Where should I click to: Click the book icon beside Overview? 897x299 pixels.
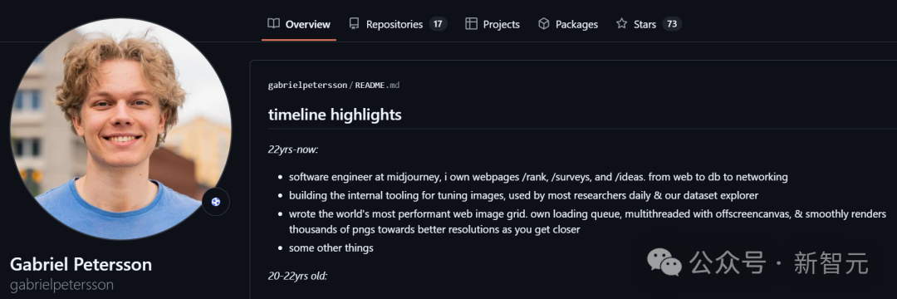click(x=273, y=23)
